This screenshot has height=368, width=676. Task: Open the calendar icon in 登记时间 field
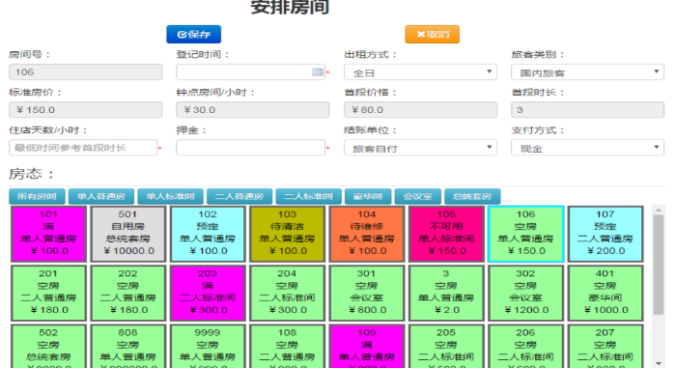coord(318,72)
